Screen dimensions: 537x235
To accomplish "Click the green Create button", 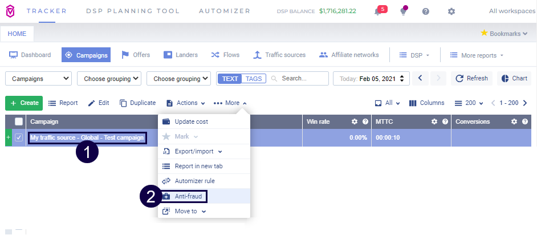I will click(24, 103).
